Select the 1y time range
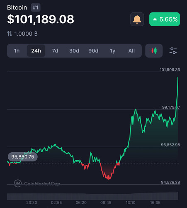This screenshot has width=187, height=208. [112, 51]
